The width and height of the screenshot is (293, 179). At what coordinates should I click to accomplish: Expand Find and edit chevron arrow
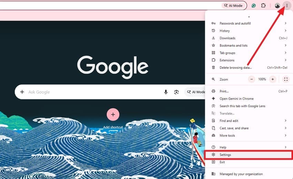[x=285, y=120]
